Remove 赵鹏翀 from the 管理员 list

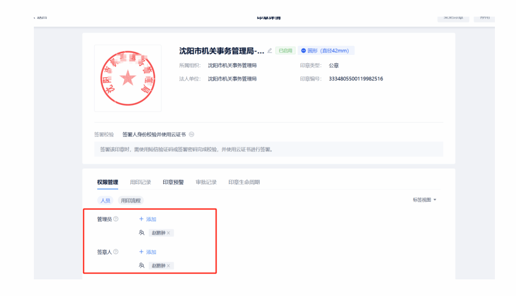169,233
